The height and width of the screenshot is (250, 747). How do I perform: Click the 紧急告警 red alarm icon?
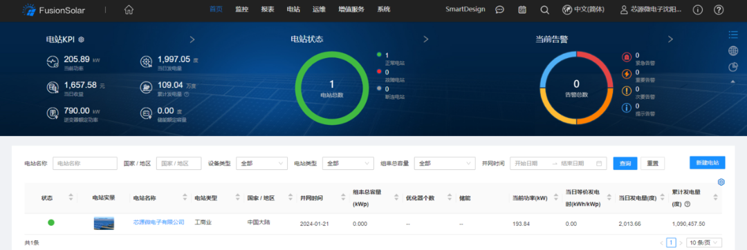point(627,57)
